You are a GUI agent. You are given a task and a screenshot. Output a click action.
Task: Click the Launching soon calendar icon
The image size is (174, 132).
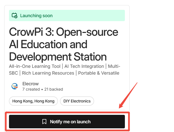tap(15, 15)
